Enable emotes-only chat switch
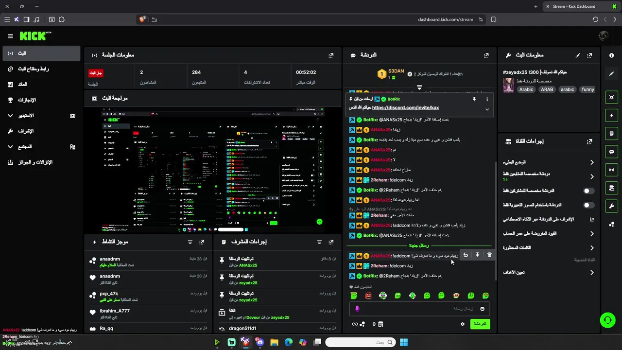The width and height of the screenshot is (622, 350). [588, 205]
